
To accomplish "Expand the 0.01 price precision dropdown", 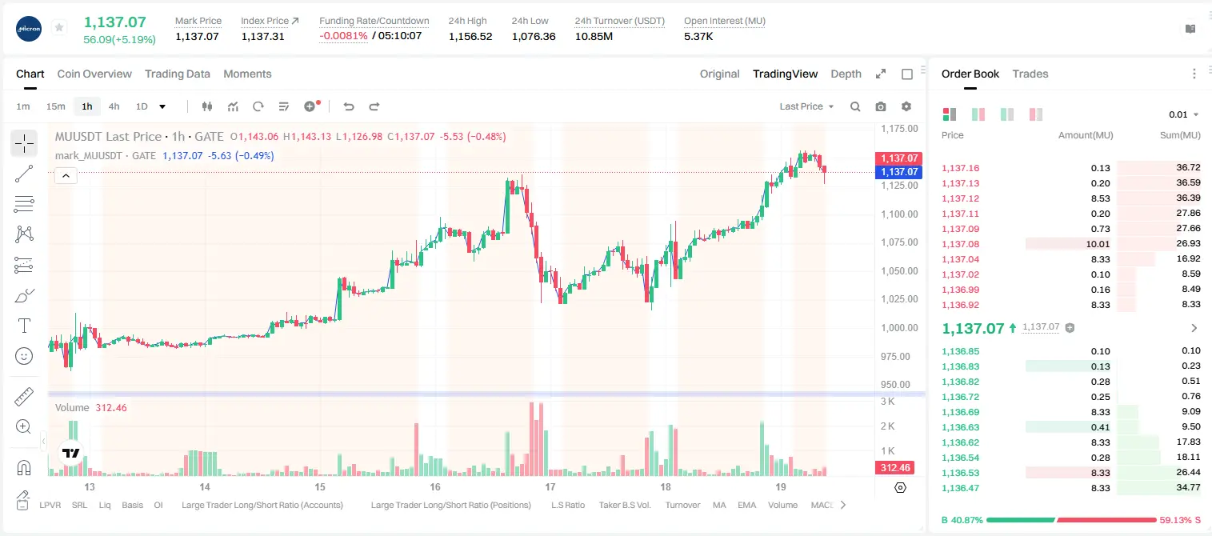I will point(1184,114).
